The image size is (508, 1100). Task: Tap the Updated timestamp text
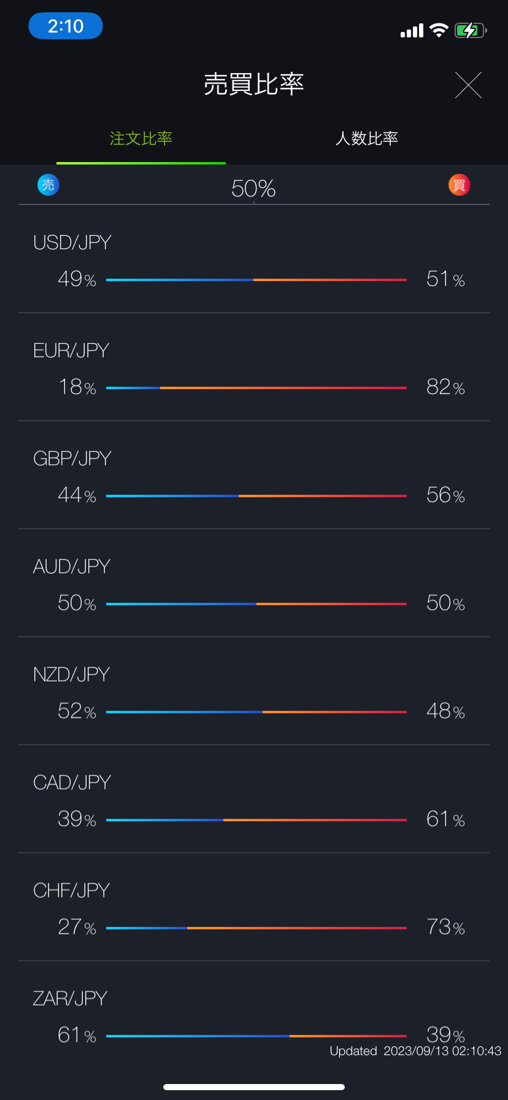tap(415, 1051)
